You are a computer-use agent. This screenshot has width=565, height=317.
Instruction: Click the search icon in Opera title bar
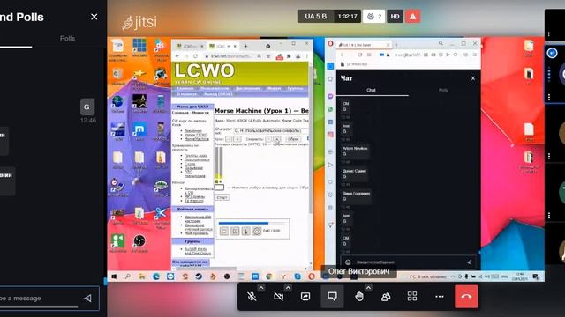(441, 43)
